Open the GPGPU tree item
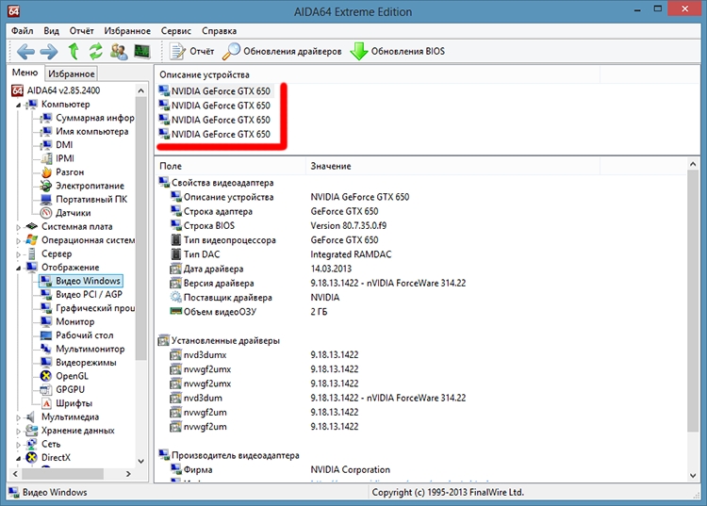 point(62,389)
